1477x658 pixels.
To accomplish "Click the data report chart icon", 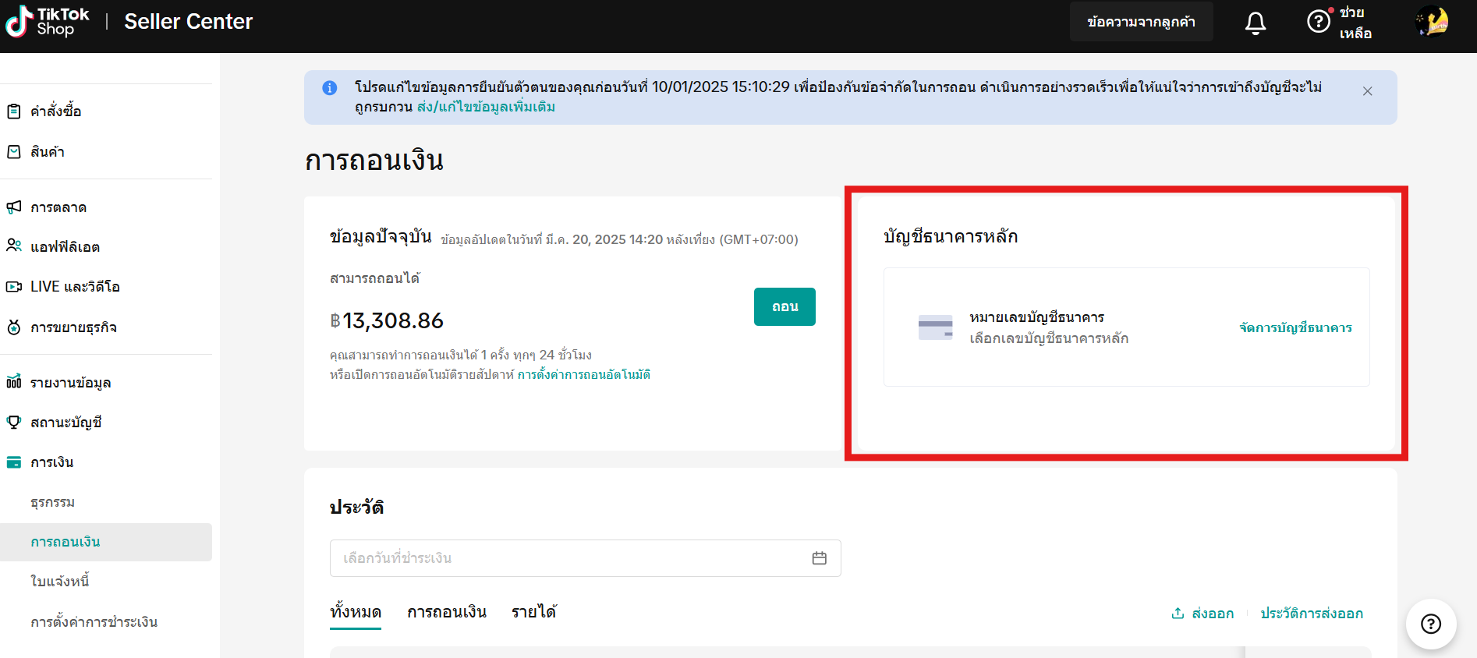I will click(x=14, y=382).
